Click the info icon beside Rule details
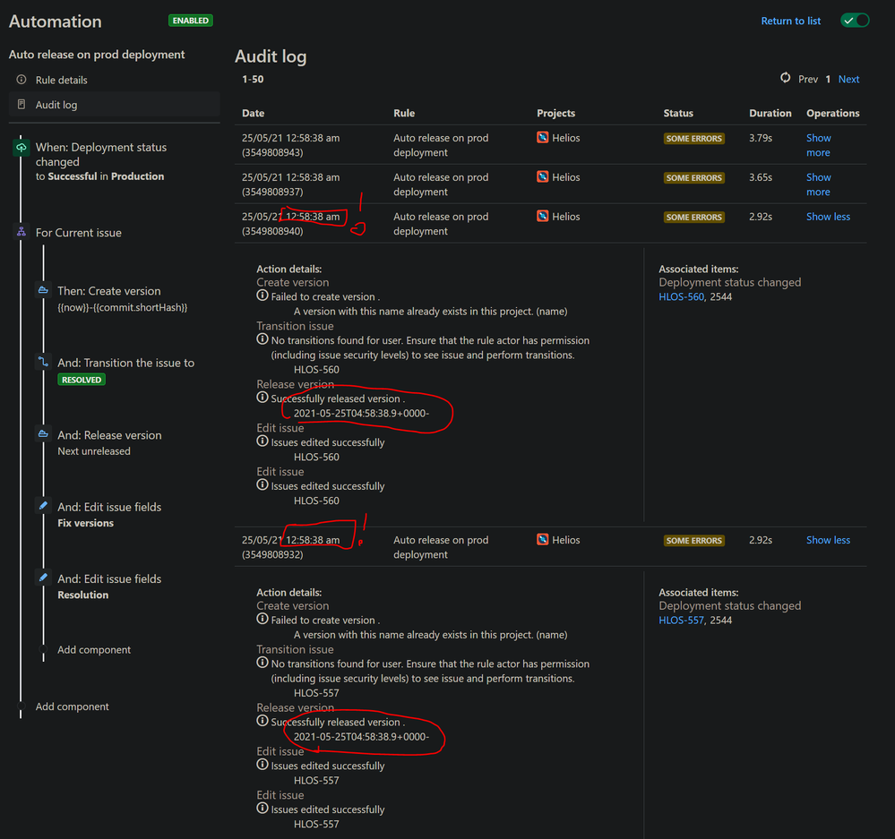This screenshot has height=839, width=895. pos(21,80)
